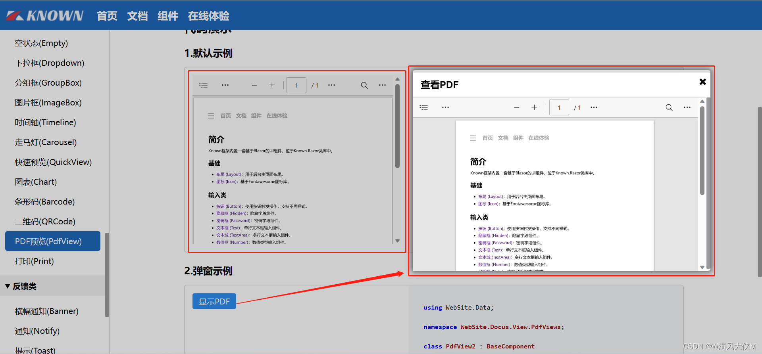Zoom out in 查看PDF dialog
The width and height of the screenshot is (762, 354).
coord(517,107)
